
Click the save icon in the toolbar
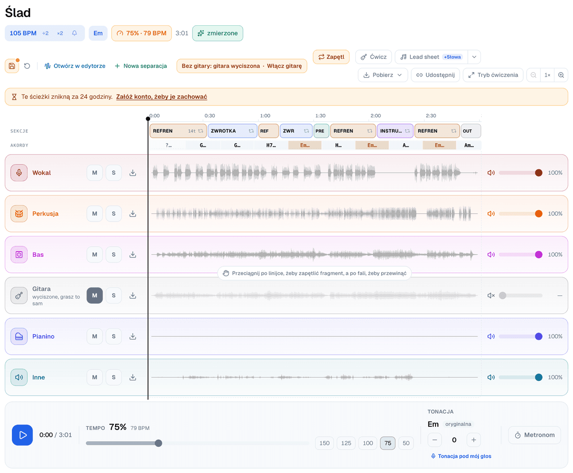pos(12,66)
